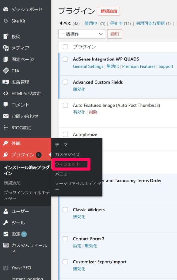177x280 pixels.
Task: Click the コメント speech bubble icon
Action: click(x=6, y=105)
